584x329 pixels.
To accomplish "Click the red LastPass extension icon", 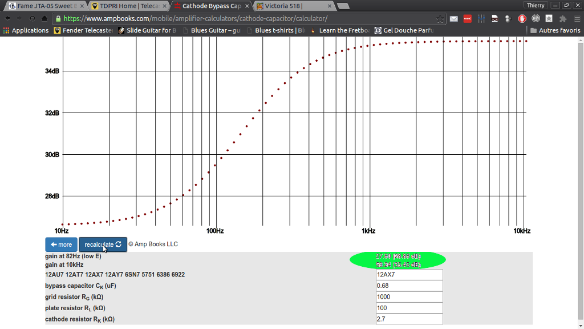I will 468,19.
